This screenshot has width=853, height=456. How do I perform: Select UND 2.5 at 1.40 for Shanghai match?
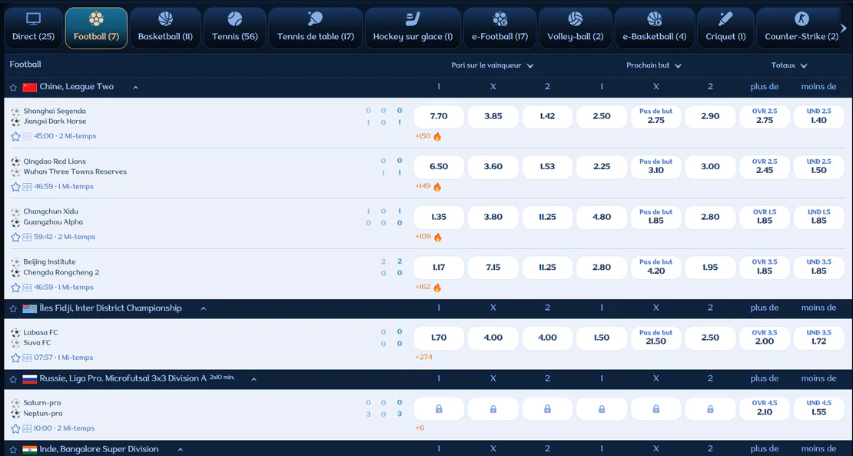click(818, 116)
